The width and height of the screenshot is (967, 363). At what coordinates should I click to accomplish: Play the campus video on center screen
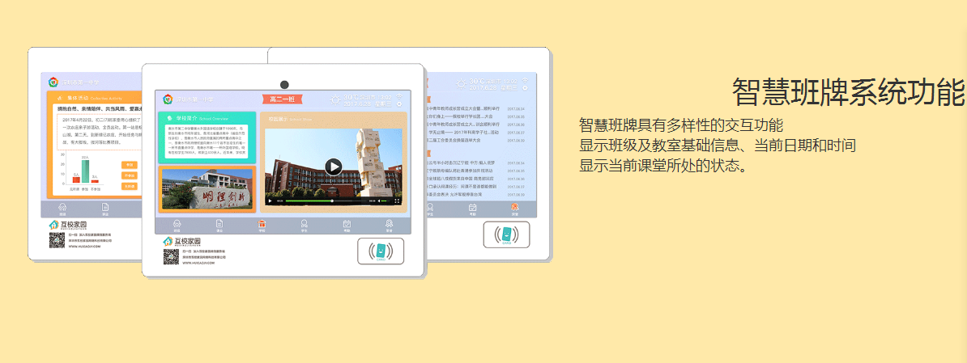pos(333,167)
